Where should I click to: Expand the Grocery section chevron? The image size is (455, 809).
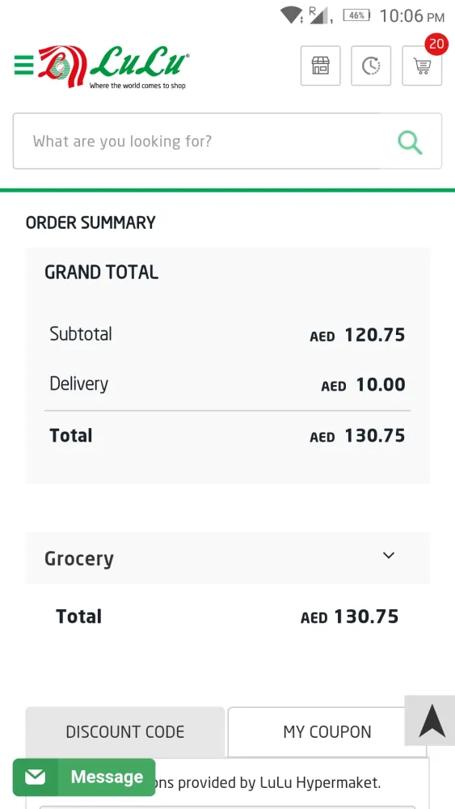pos(389,555)
